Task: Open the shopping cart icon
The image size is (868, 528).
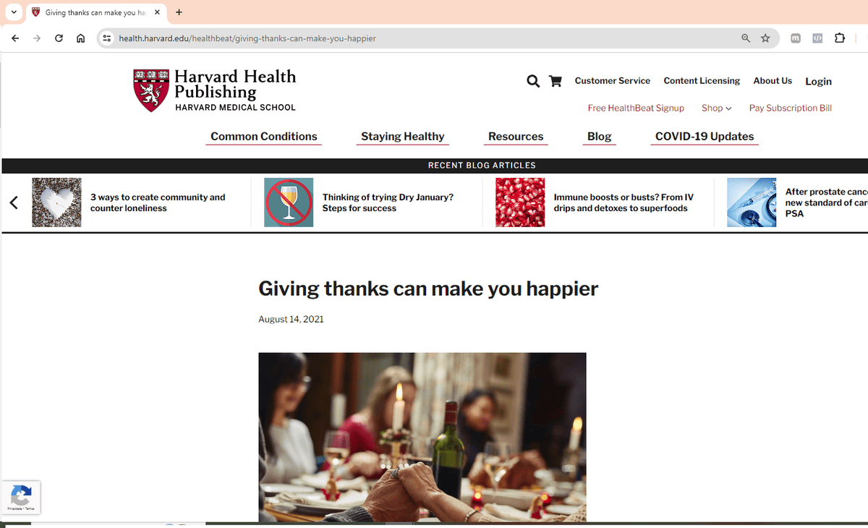Action: click(x=556, y=81)
